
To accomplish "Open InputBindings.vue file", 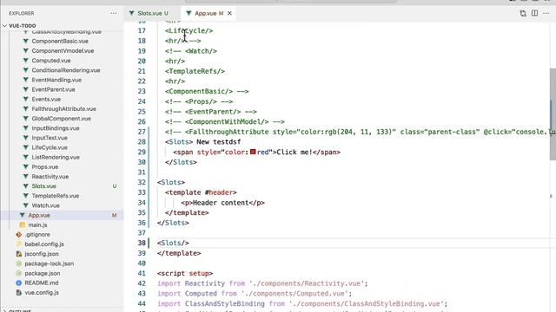I will pos(56,128).
